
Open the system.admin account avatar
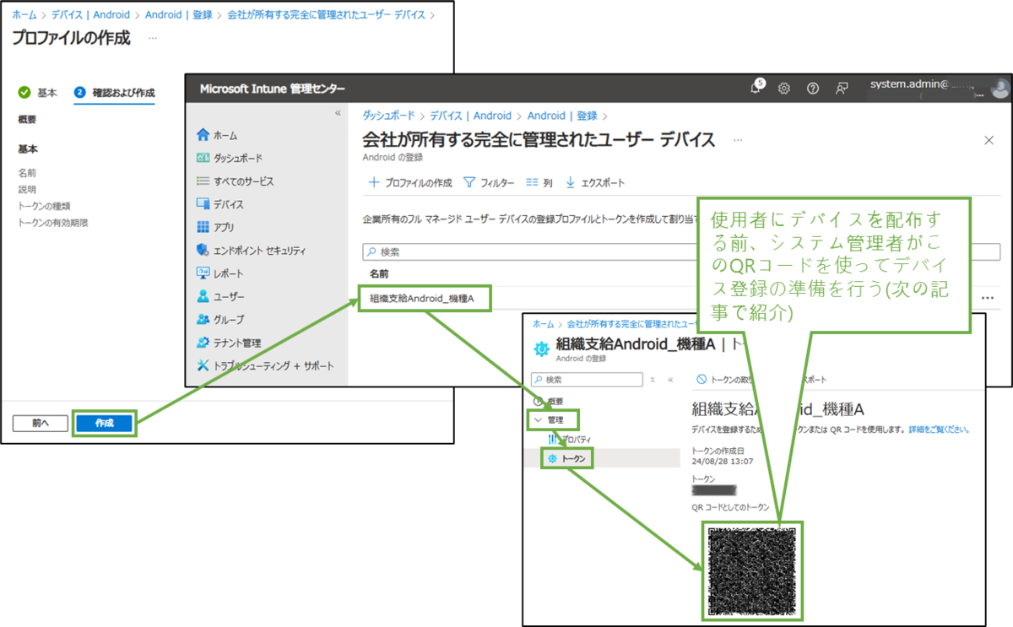tap(1000, 89)
